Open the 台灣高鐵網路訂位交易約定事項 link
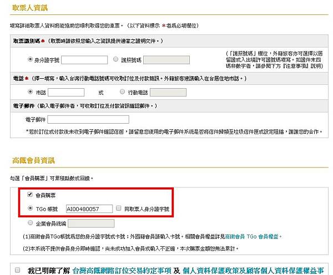Image resolution: width=333 pixels, height=275 pixels. 122,271
